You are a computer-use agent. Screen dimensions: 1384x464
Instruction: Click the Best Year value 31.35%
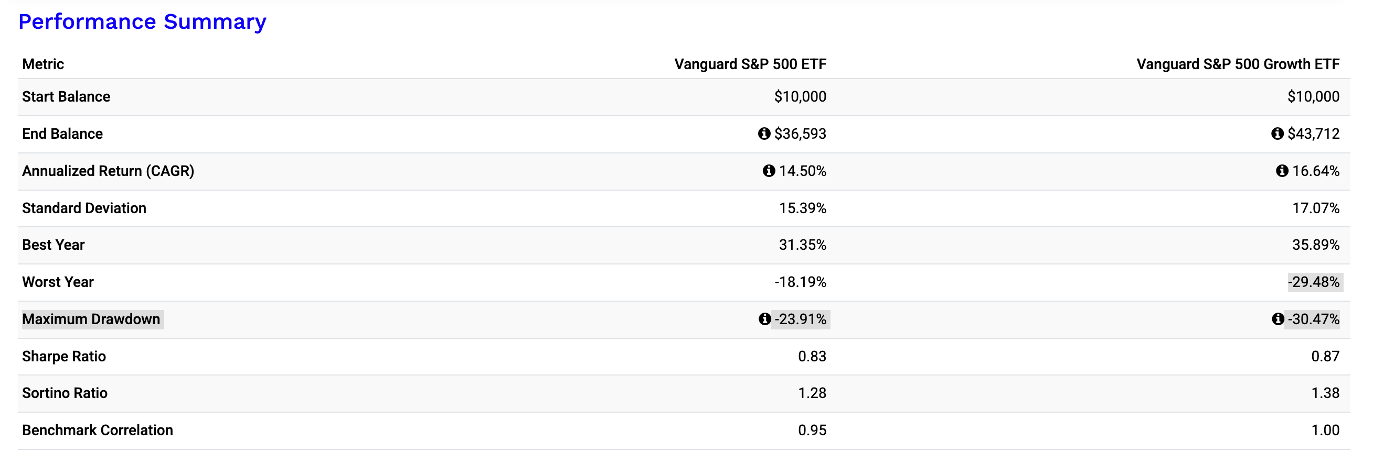point(802,245)
